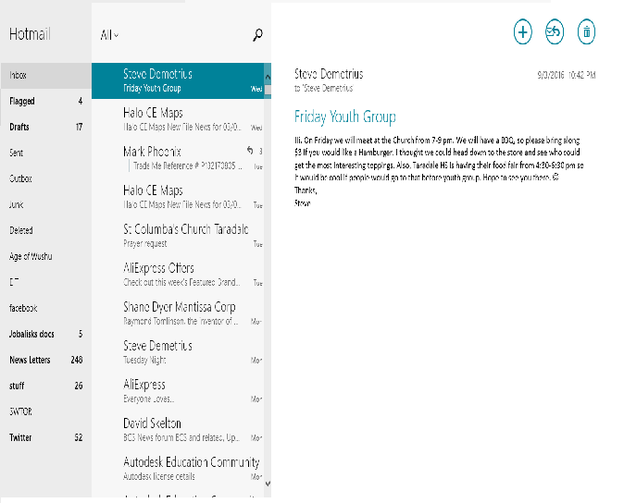
Task: Open the Deleted folder
Action: [x=45, y=230]
